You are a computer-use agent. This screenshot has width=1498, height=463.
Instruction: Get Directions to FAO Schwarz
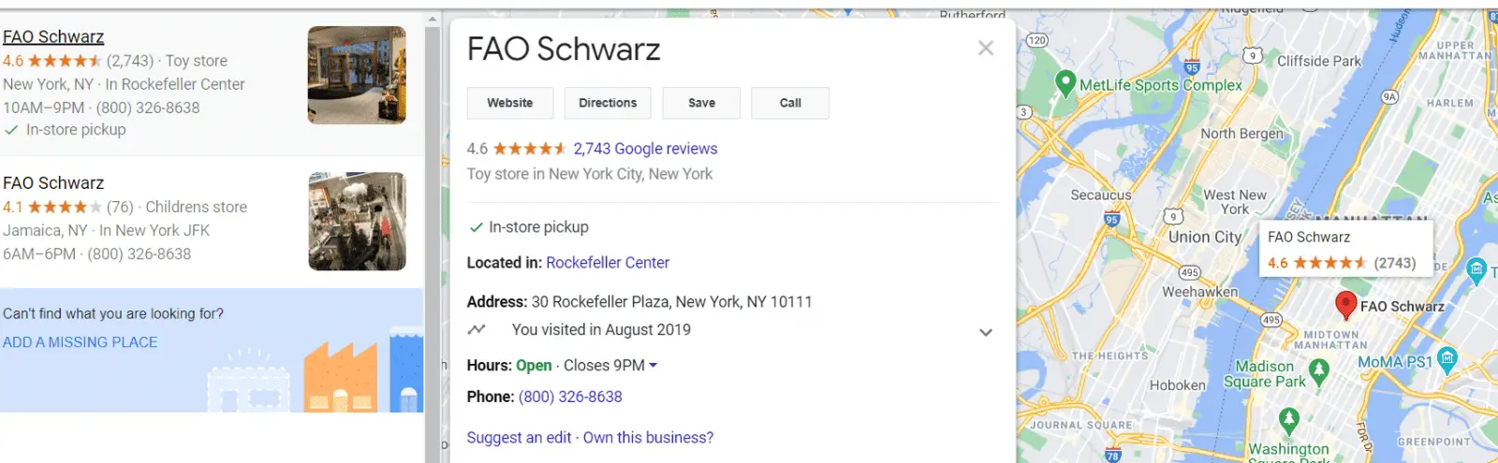(x=608, y=103)
